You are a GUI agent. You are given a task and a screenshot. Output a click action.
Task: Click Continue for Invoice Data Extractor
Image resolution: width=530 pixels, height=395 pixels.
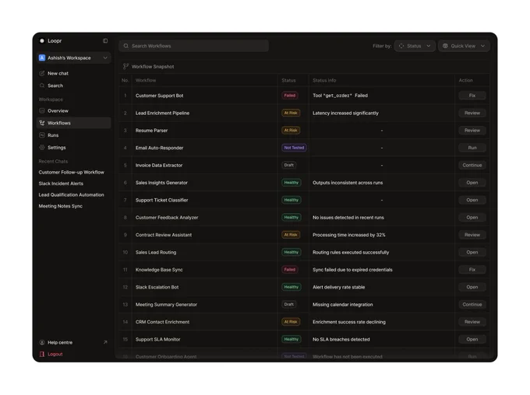click(x=472, y=166)
